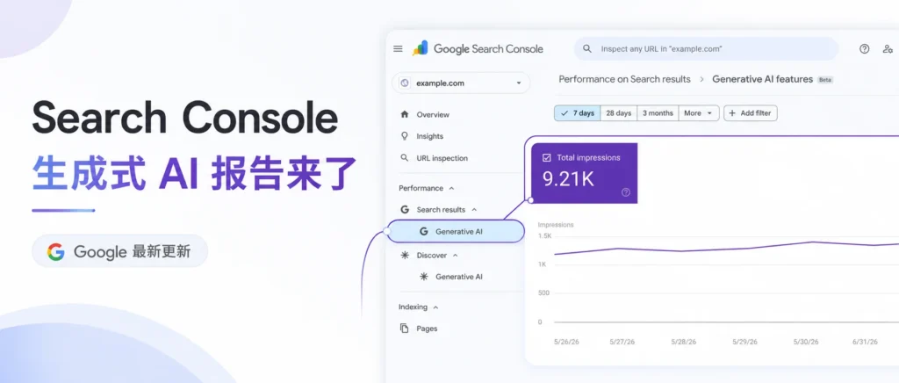This screenshot has height=383, width=899.
Task: Collapse the Discover group chevron
Action: pyautogui.click(x=456, y=255)
